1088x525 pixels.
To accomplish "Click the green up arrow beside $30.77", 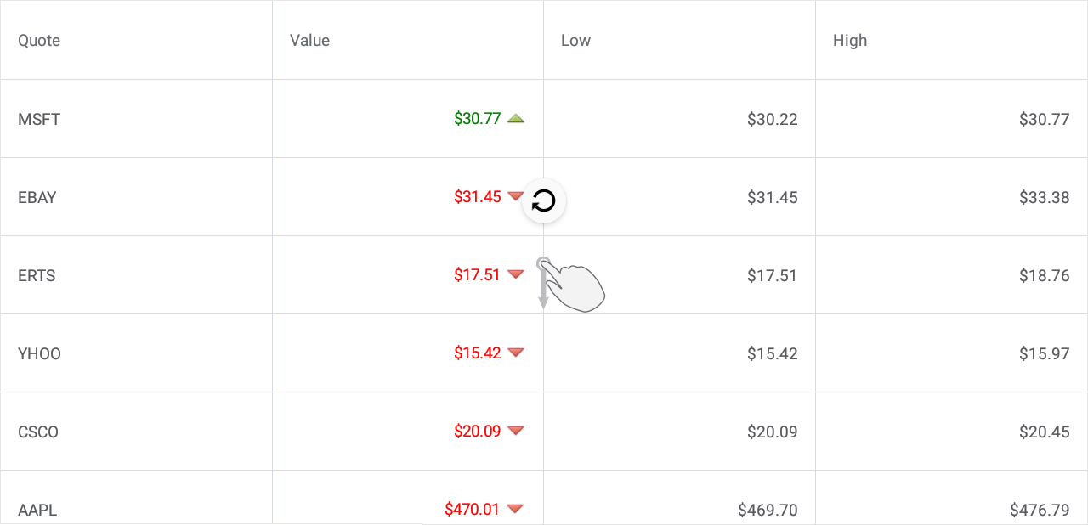I will [x=516, y=119].
